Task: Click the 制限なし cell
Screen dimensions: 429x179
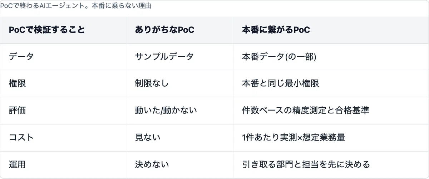Action: 152,83
